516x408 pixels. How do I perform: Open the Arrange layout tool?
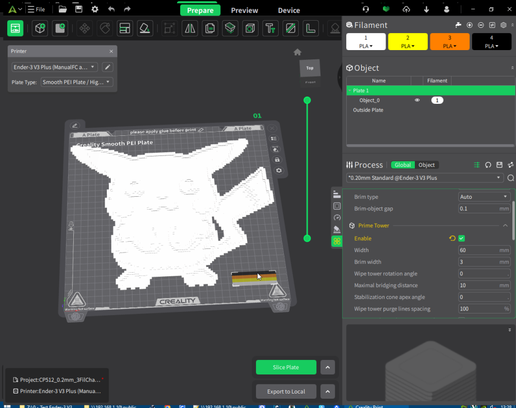click(125, 28)
